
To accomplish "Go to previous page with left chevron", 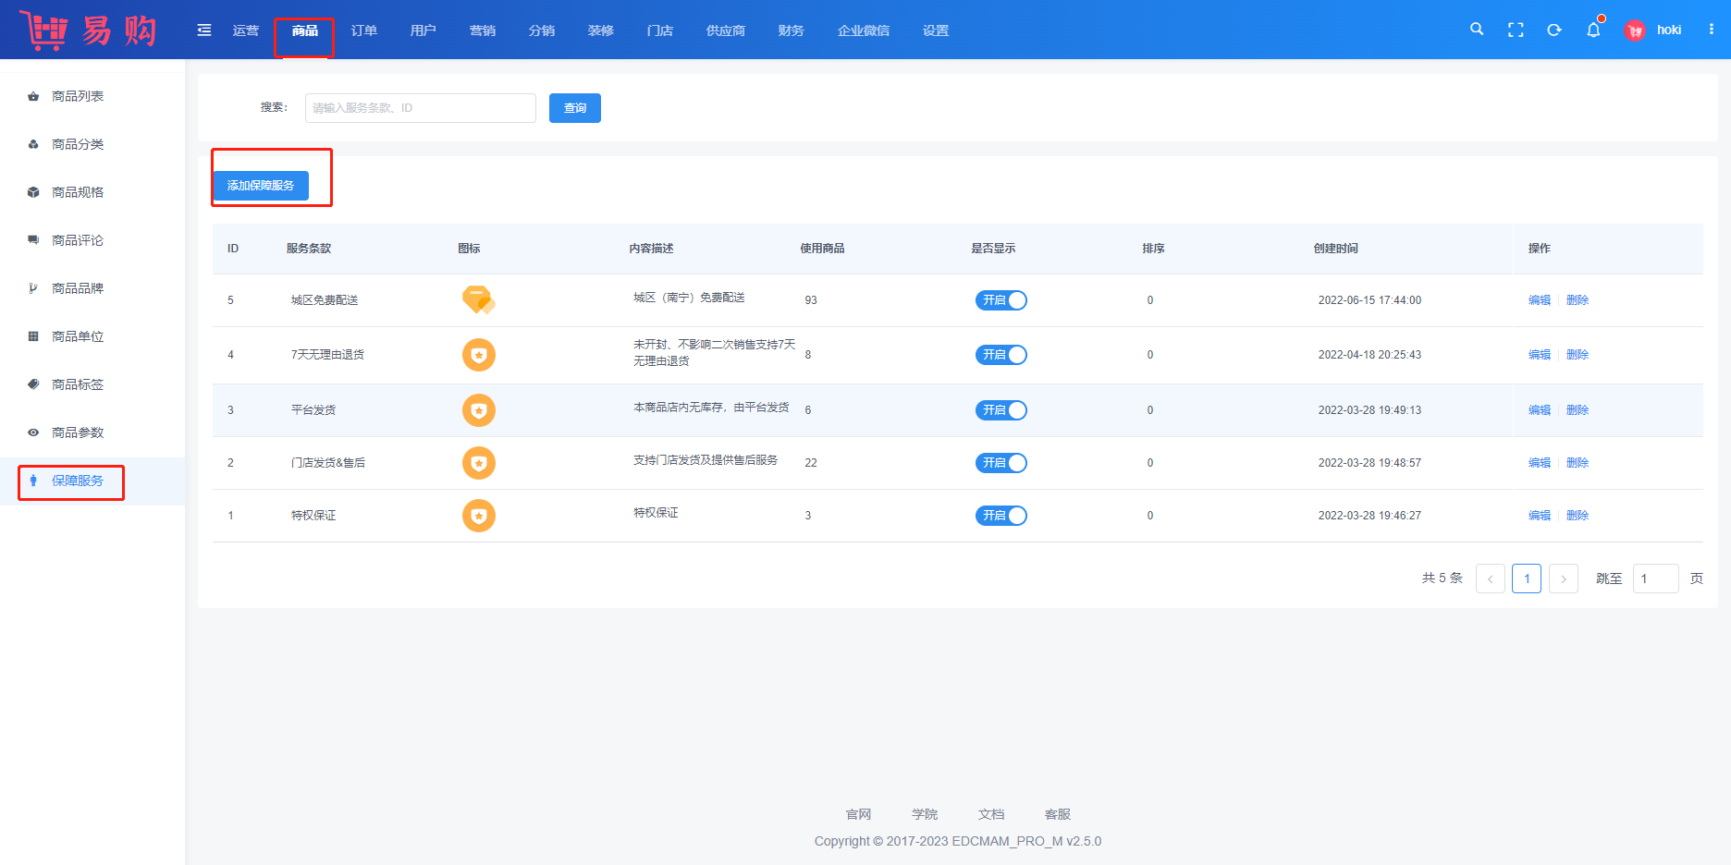I will click(1491, 579).
